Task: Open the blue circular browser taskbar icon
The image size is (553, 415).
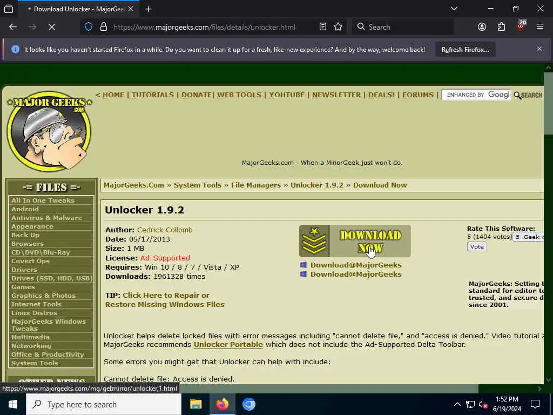Action: (x=248, y=404)
